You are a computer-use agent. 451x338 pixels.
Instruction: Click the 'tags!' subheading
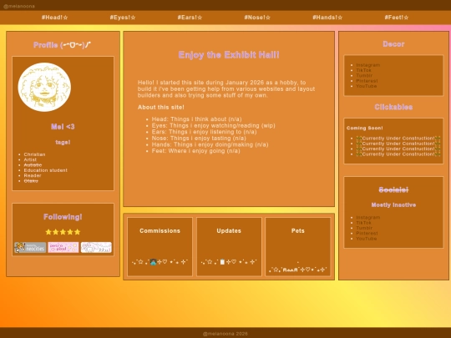coord(63,142)
